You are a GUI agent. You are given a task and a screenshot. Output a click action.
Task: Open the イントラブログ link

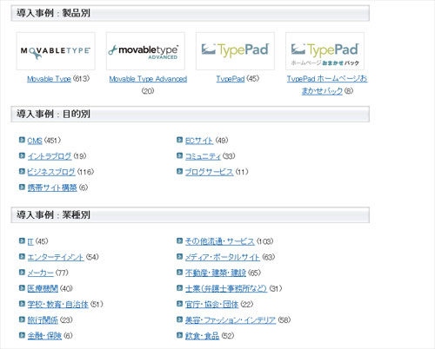tap(50, 156)
